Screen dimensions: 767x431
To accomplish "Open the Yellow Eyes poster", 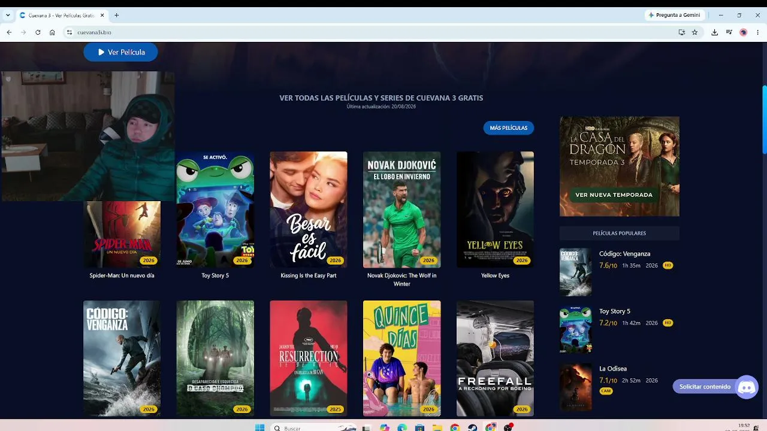I will pos(495,210).
